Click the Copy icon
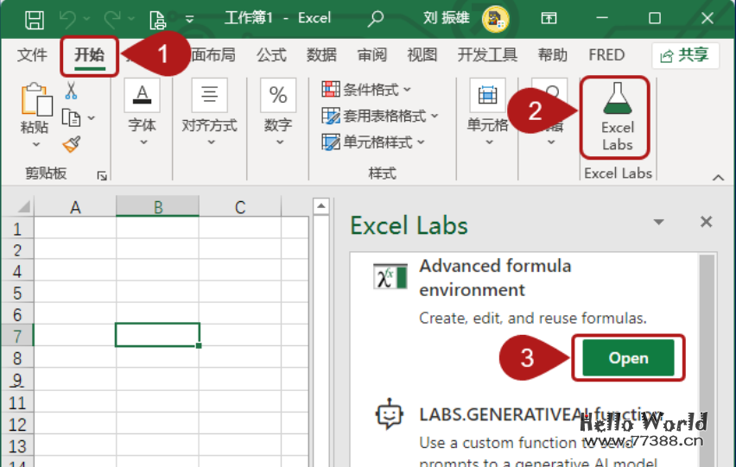 pos(72,117)
